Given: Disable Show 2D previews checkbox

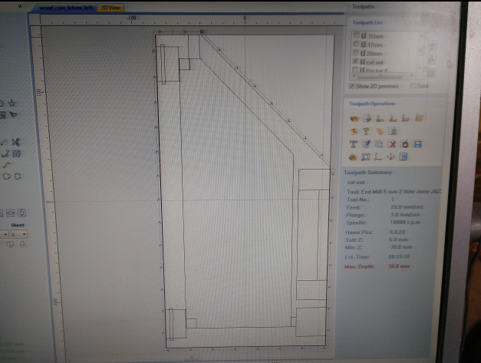Looking at the screenshot, I should 352,86.
